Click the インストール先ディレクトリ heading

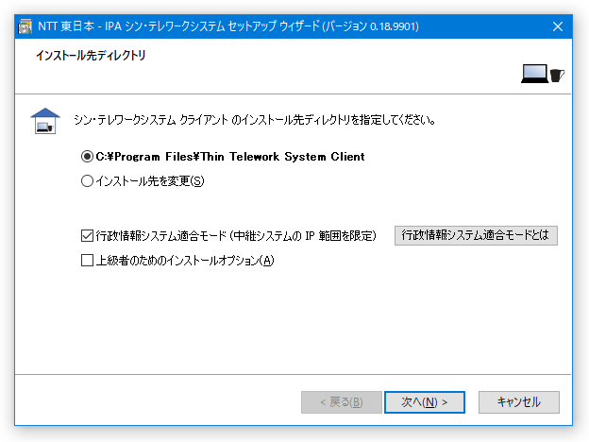click(91, 56)
